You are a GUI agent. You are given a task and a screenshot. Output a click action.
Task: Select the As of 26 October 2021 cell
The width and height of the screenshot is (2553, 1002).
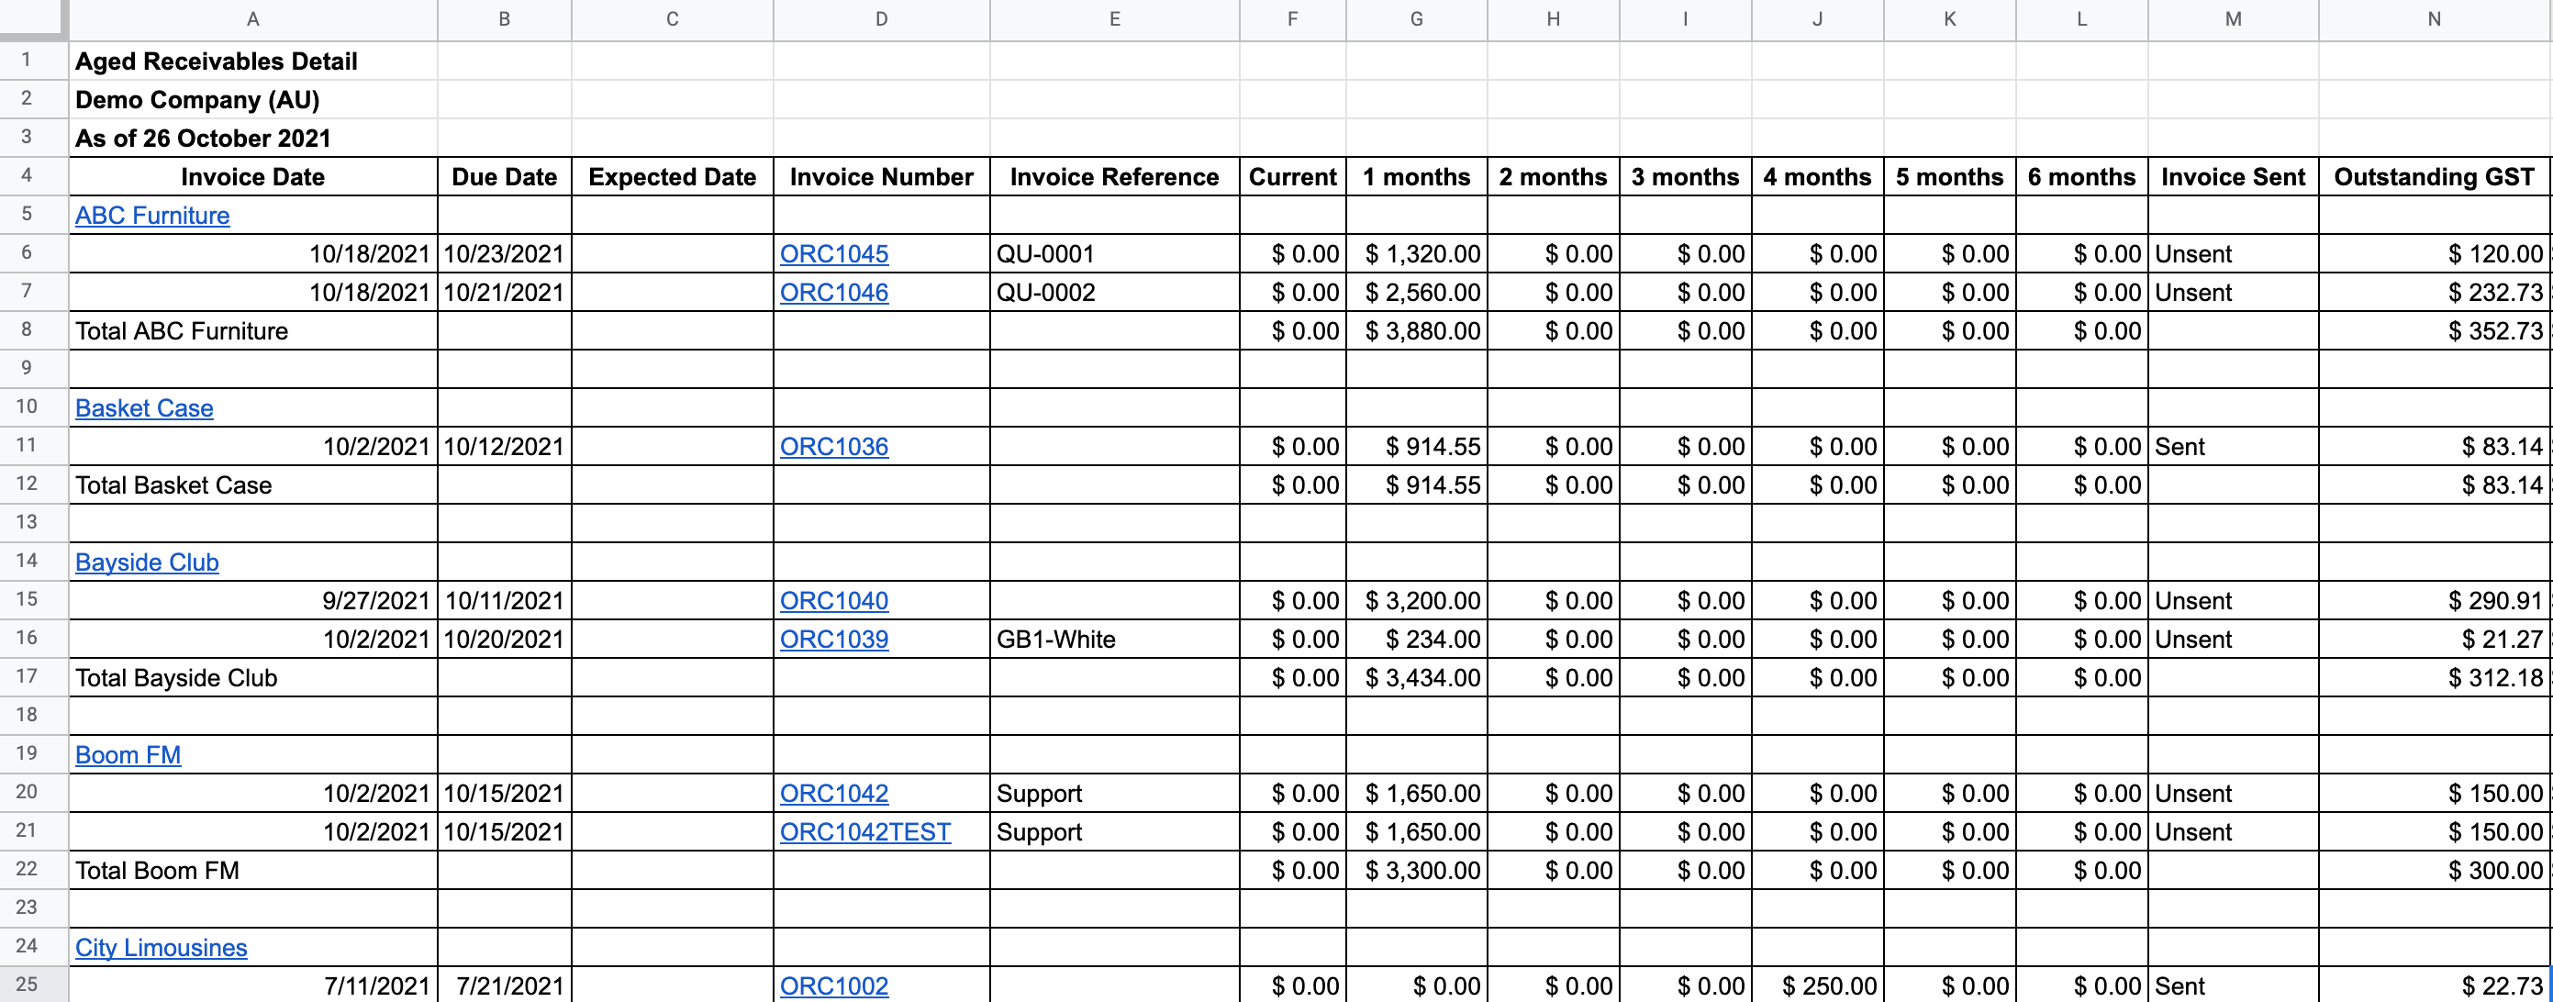coord(252,139)
